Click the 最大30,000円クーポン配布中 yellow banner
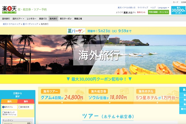Viewport: 186px width, 124px height. pos(93,79)
